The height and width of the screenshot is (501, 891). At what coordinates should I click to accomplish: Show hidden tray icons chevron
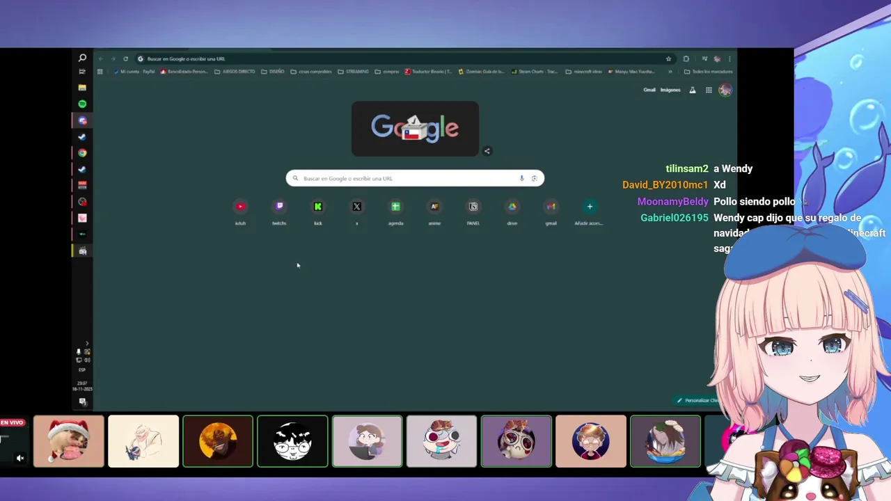(x=86, y=343)
